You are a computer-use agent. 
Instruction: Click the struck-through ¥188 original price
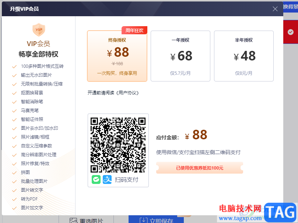(117, 63)
